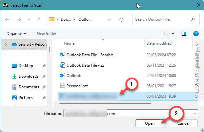
Task: Unpin Downloads using its pin icon
Action: (x=44, y=76)
